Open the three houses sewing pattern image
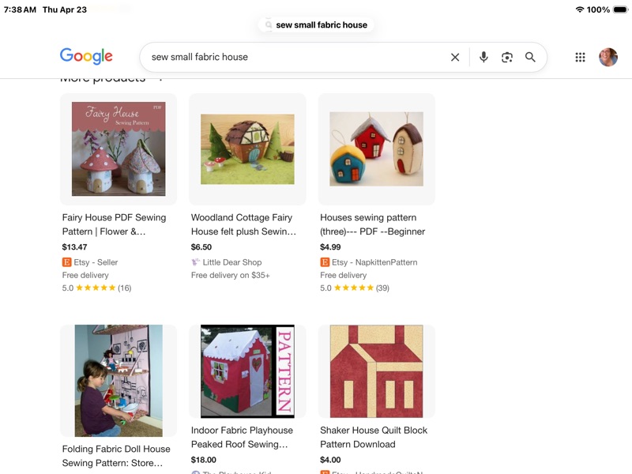Image resolution: width=632 pixels, height=474 pixels. point(376,149)
